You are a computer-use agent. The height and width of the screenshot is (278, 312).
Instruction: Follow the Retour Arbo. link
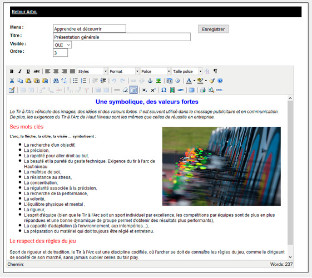coord(24,12)
